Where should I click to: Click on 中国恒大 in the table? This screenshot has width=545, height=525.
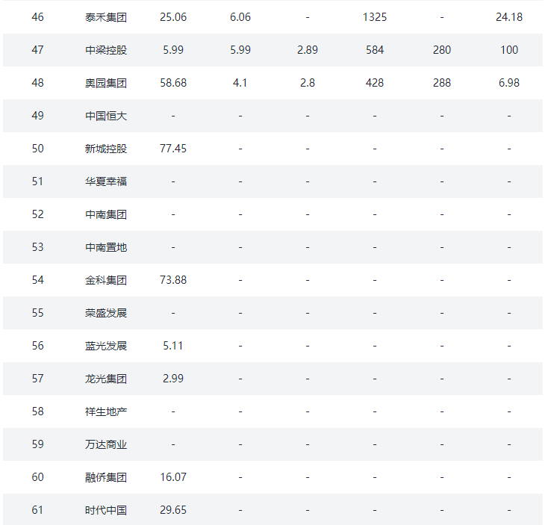(106, 116)
